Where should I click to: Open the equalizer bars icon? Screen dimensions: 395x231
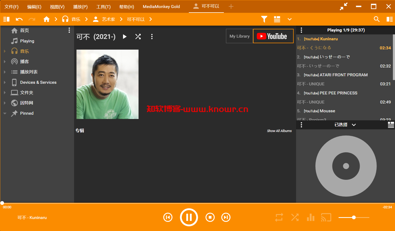click(311, 217)
